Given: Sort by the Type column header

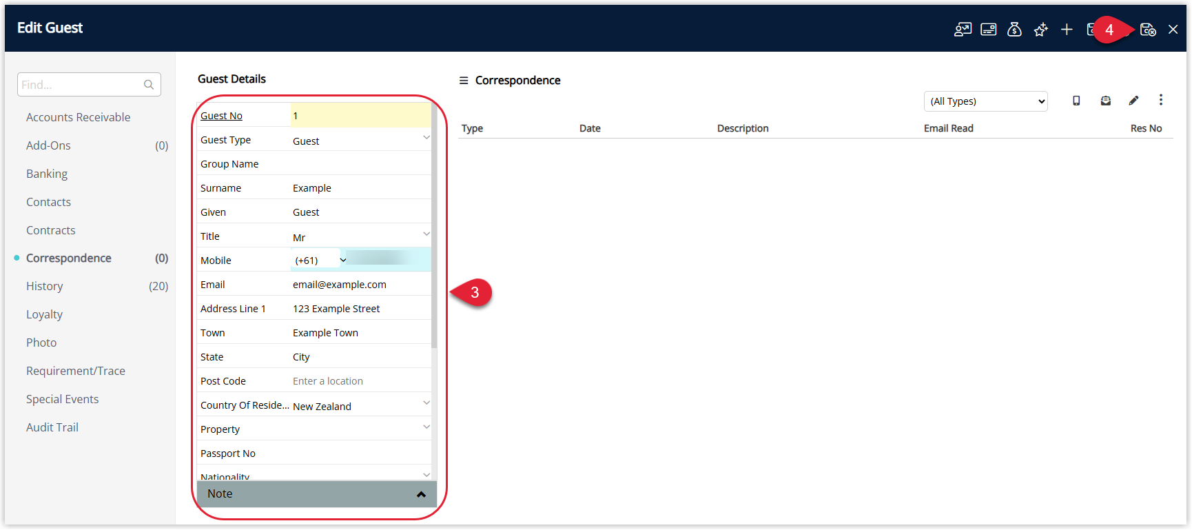Looking at the screenshot, I should 472,128.
